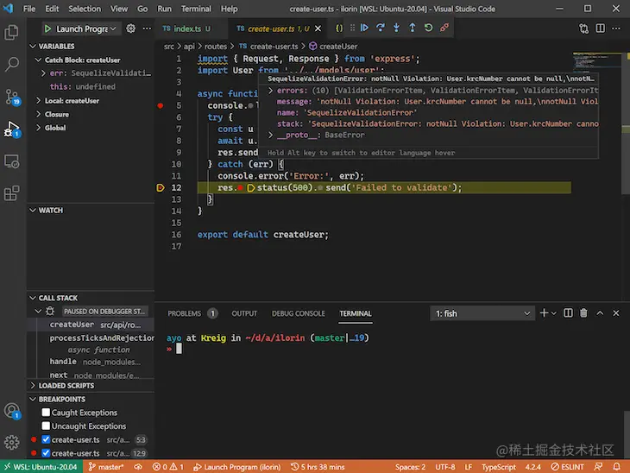
Task: Close the bottom panel
Action: [x=616, y=313]
